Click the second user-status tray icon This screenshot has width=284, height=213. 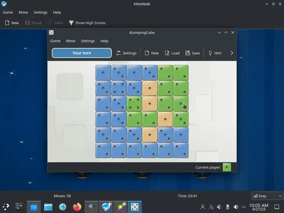(211, 207)
